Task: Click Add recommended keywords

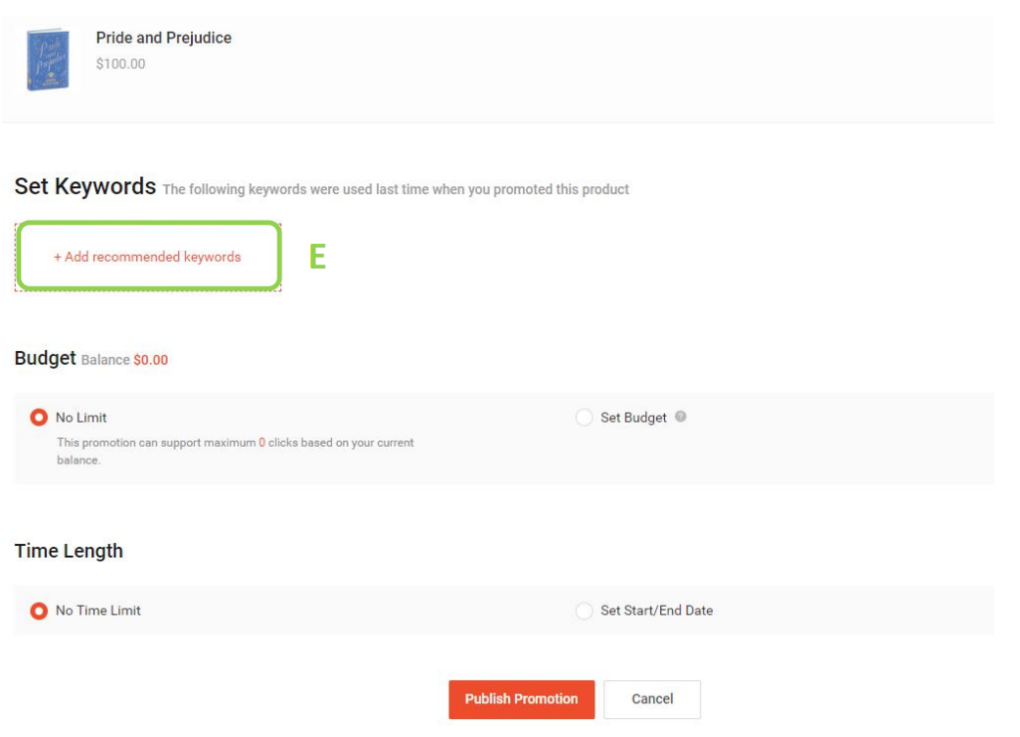Action: tap(148, 257)
